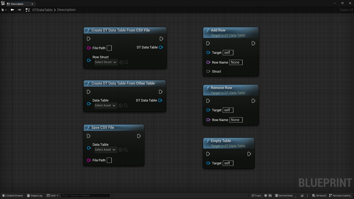Image resolution: width=354 pixels, height=199 pixels.
Task: Click the browse-to-asset magnifier under Row Struct
Action: (x=126, y=62)
